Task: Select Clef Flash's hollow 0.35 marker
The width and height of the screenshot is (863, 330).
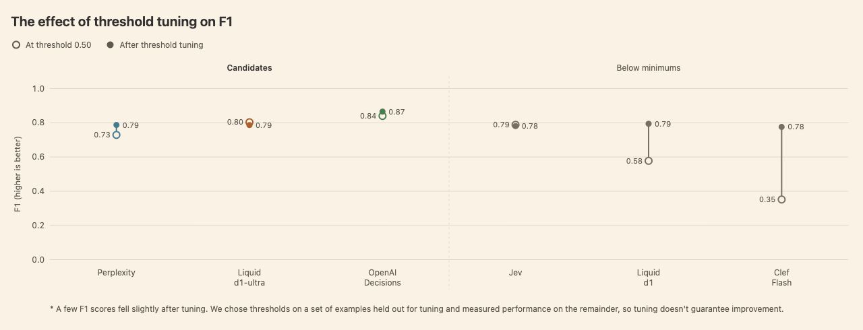Action: (781, 199)
